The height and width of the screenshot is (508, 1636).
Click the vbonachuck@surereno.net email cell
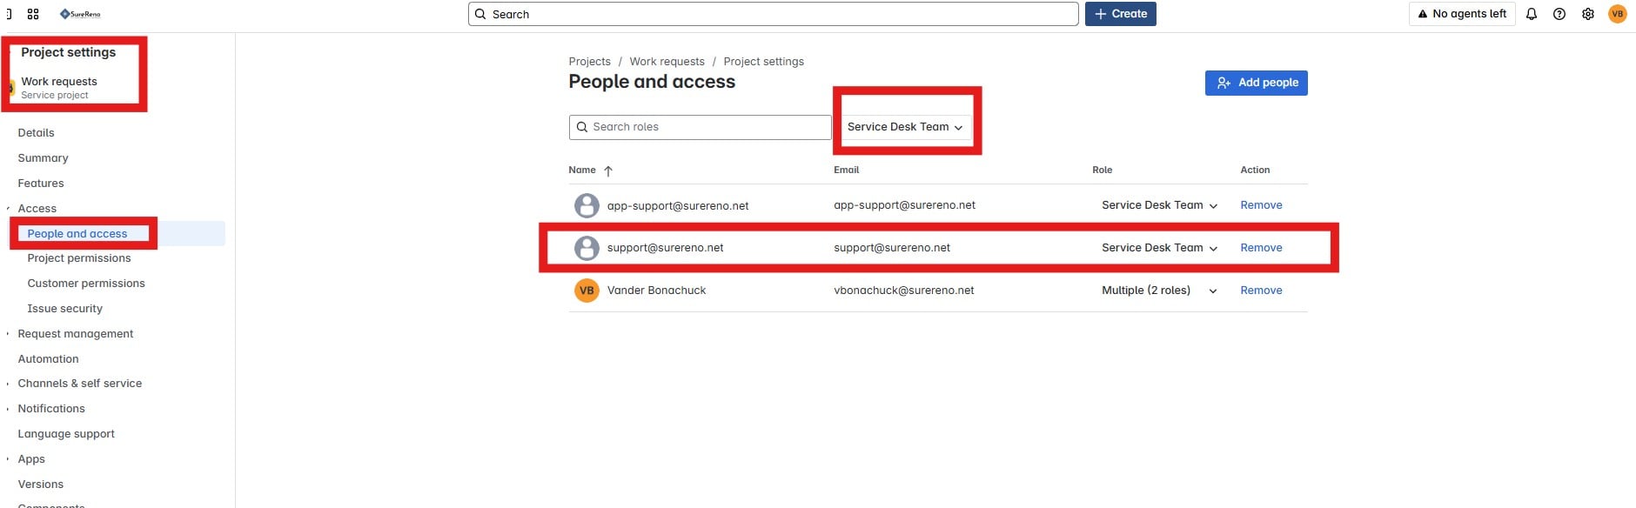coord(903,291)
